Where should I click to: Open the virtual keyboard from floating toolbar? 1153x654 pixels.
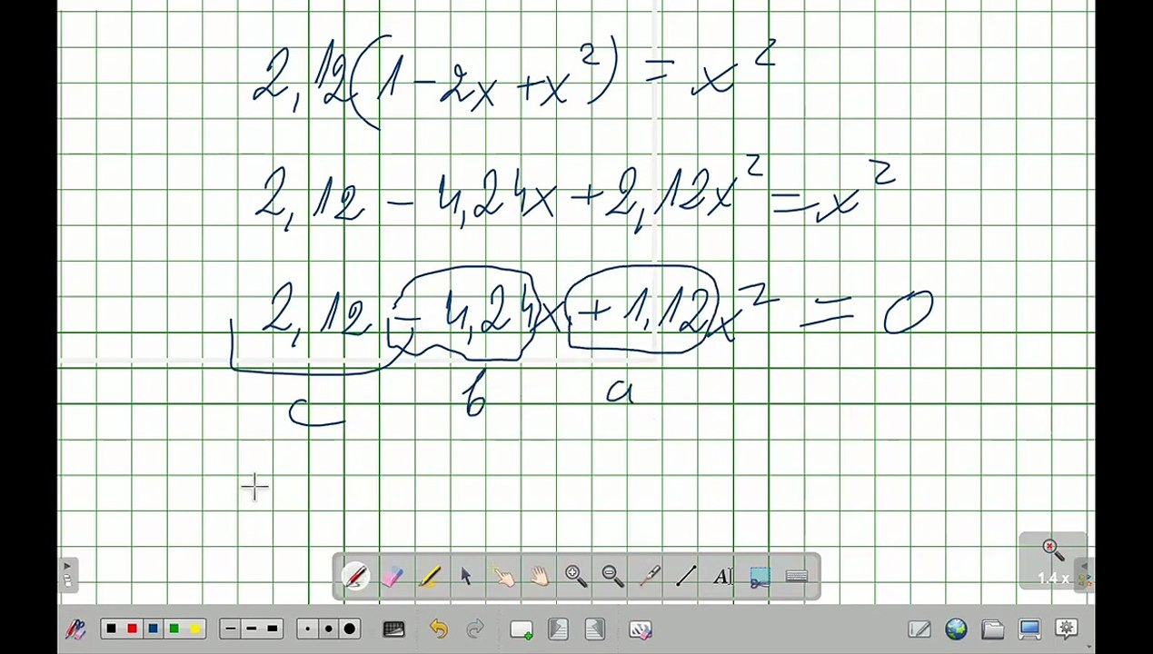[797, 576]
